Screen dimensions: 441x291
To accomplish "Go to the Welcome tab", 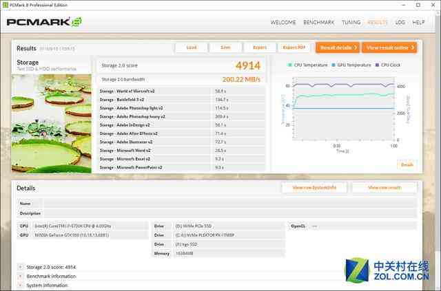I will click(283, 22).
